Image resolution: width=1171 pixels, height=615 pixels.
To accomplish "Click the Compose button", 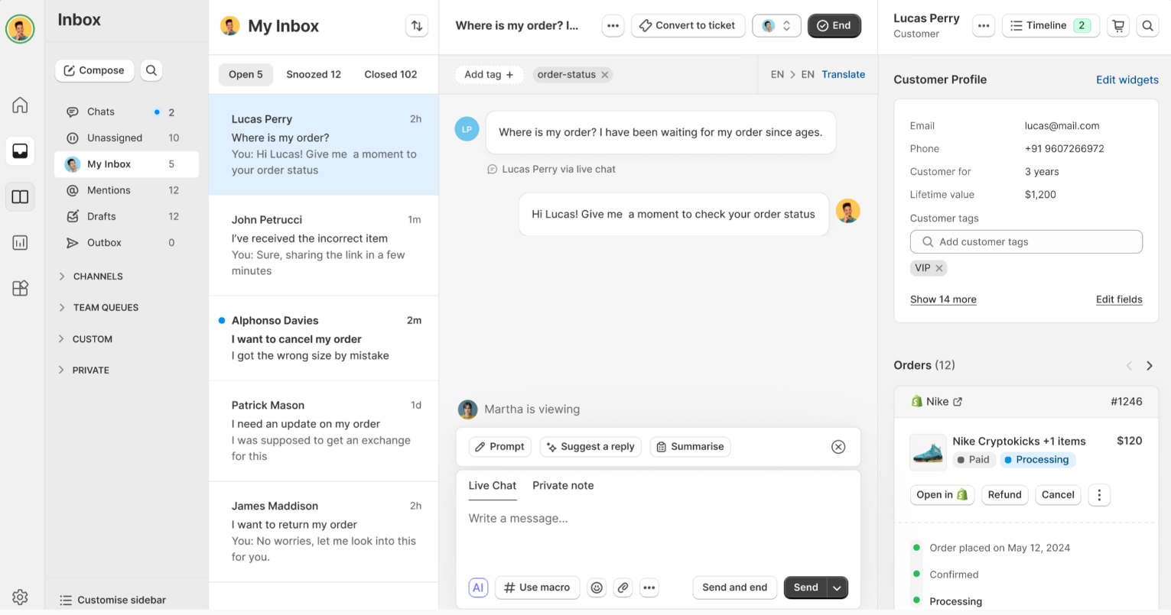I will pyautogui.click(x=95, y=70).
